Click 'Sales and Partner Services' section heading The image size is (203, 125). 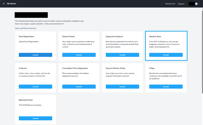26,28
